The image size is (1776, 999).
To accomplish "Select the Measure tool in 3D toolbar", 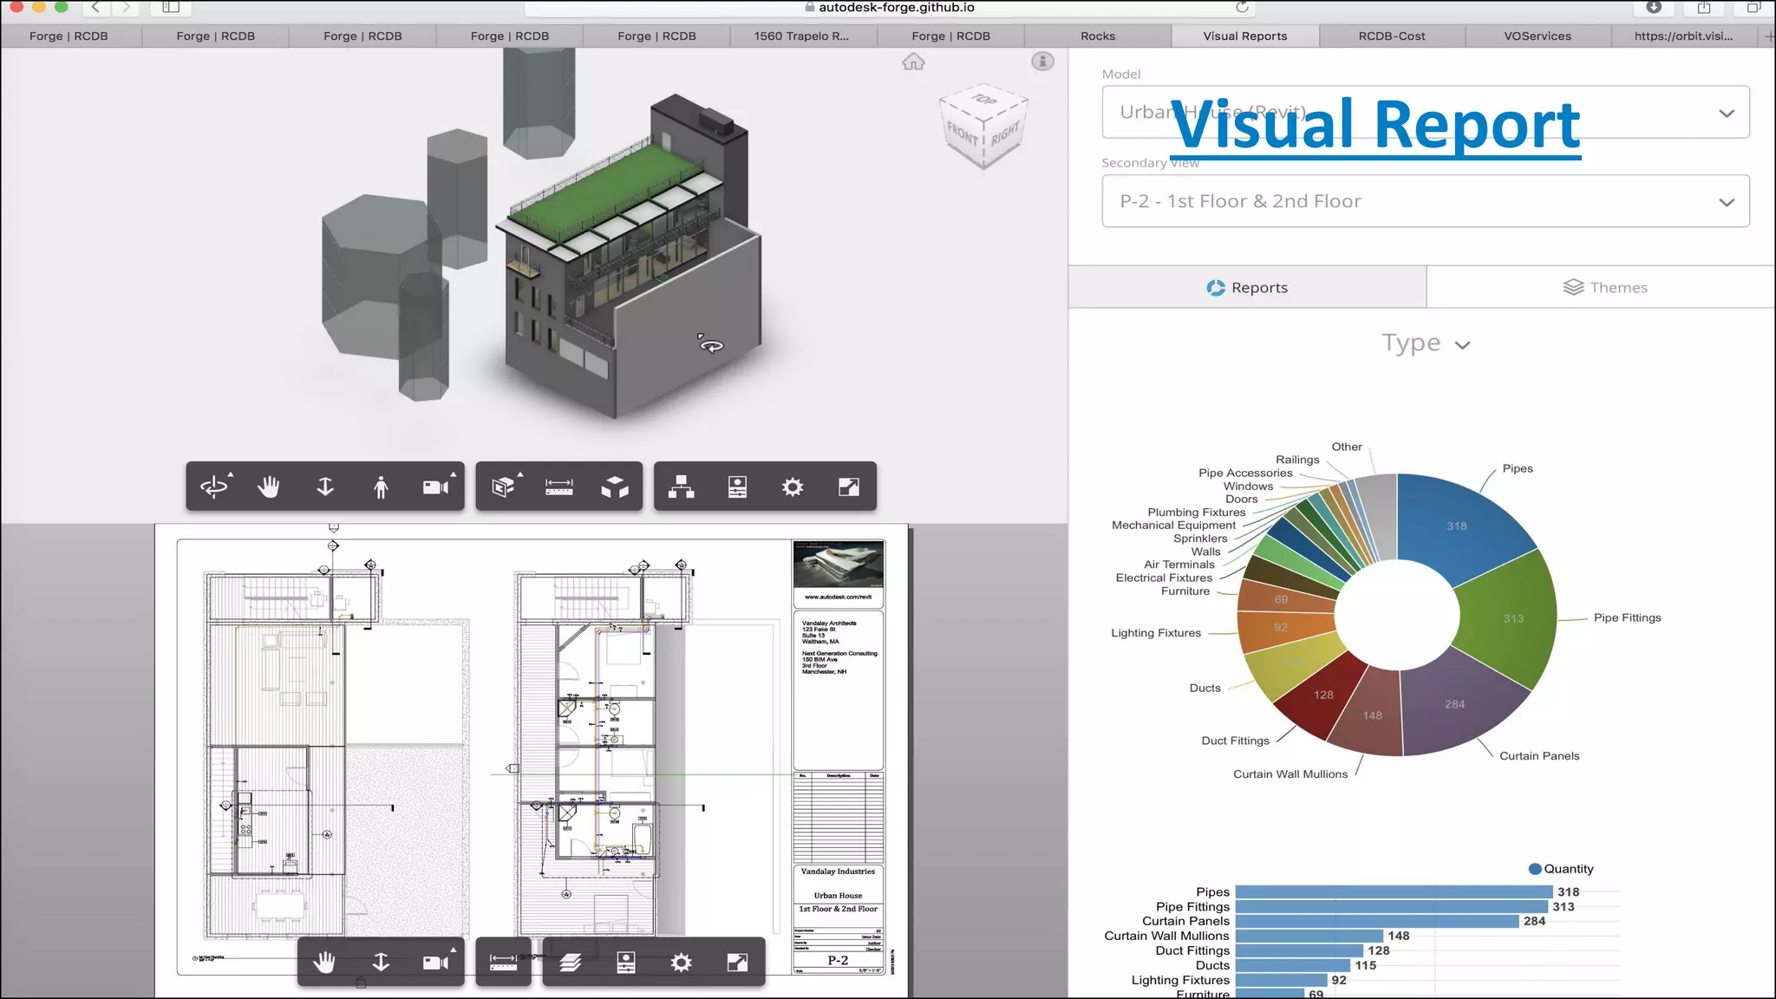I will (x=559, y=486).
